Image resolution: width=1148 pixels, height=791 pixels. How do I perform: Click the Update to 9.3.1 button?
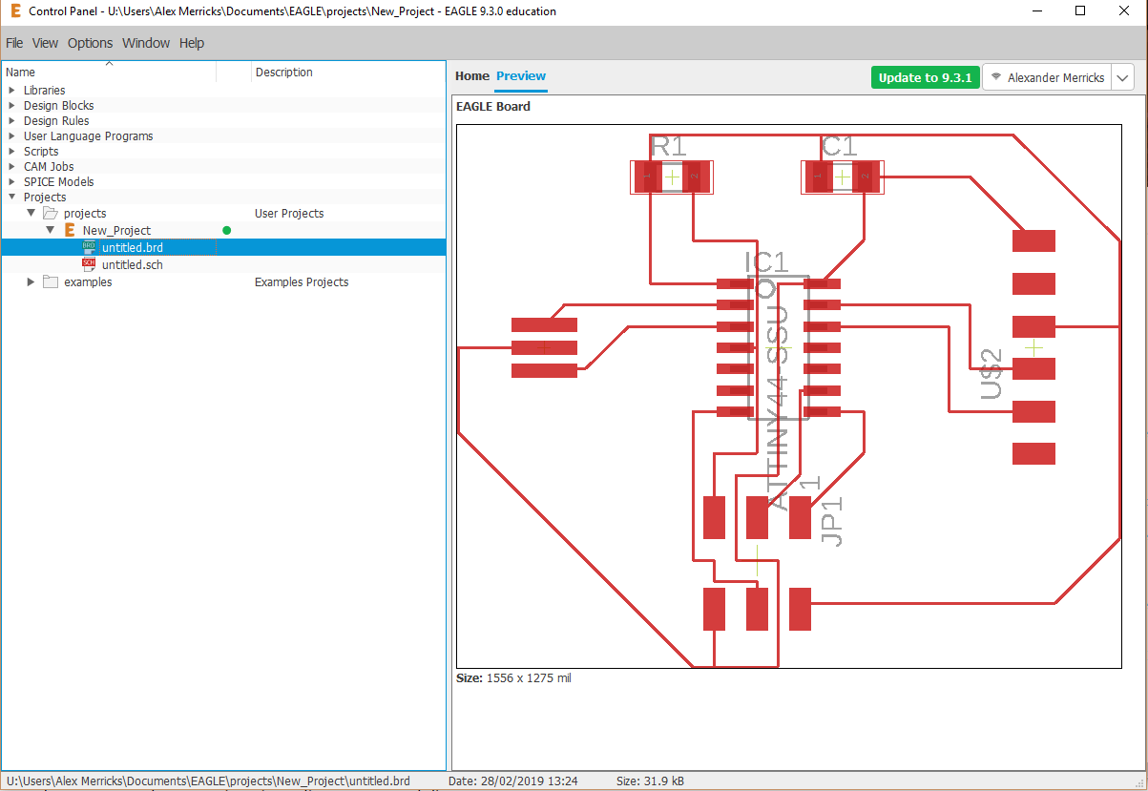tap(925, 77)
